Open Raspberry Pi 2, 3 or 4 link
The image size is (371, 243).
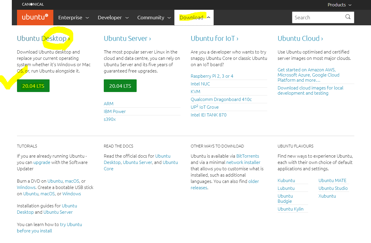[212, 76]
